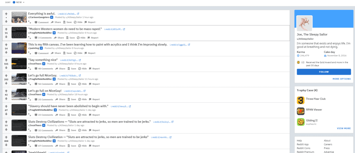Open the 'This is my fifth canvas' post title
This screenshot has height=153, width=355.
click(98, 44)
